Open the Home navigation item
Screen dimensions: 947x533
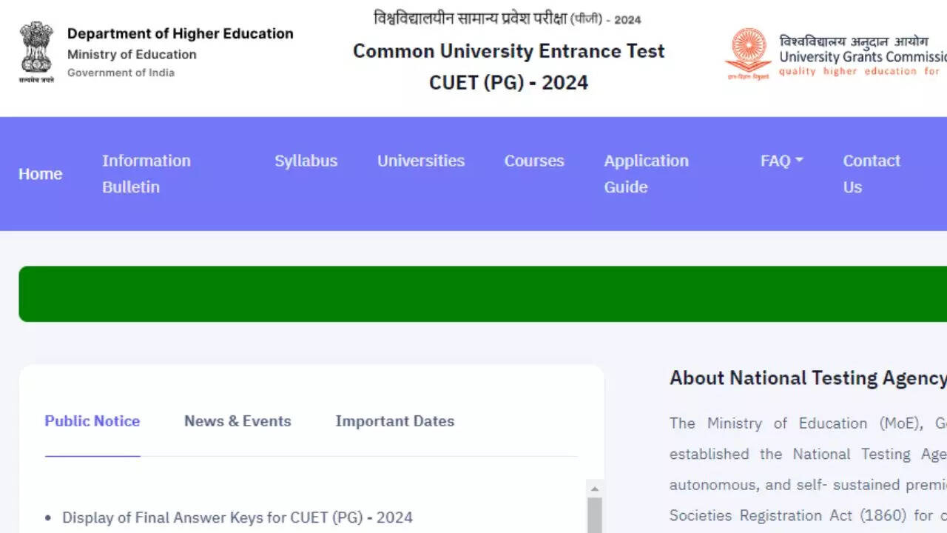click(x=40, y=174)
